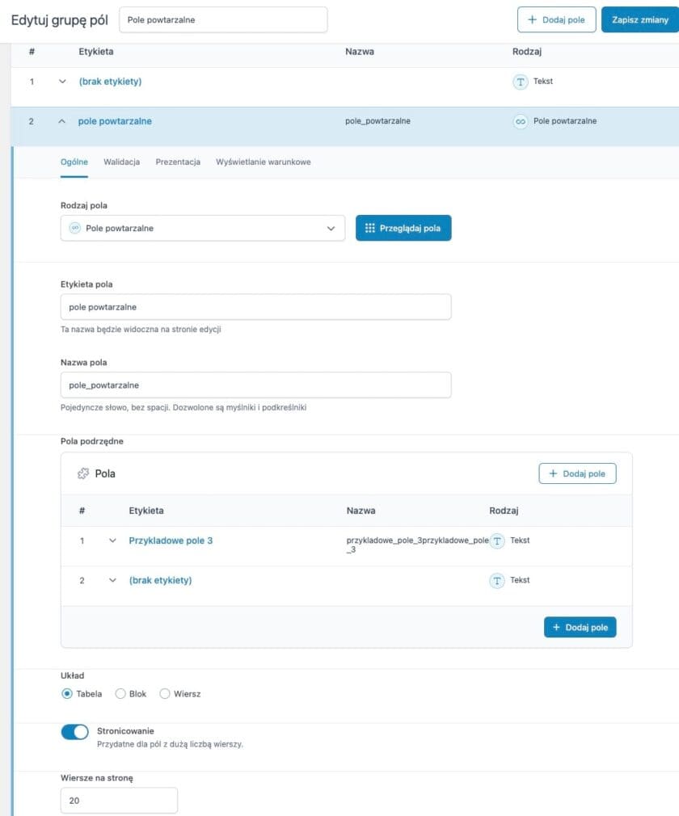This screenshot has height=816, width=679.
Task: Click the Zapisz zmiany button
Action: (x=639, y=19)
